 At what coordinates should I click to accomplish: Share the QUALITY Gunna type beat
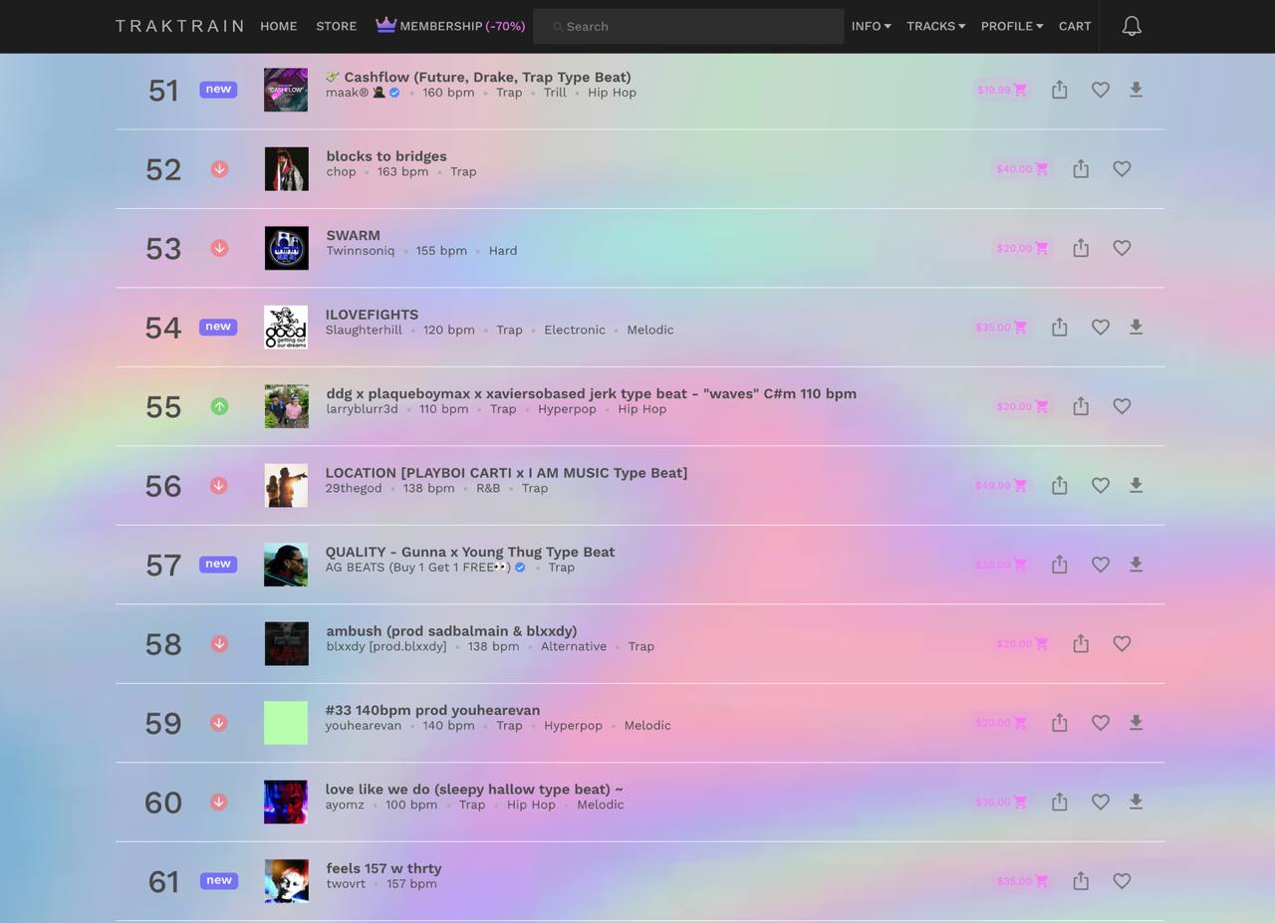1060,565
